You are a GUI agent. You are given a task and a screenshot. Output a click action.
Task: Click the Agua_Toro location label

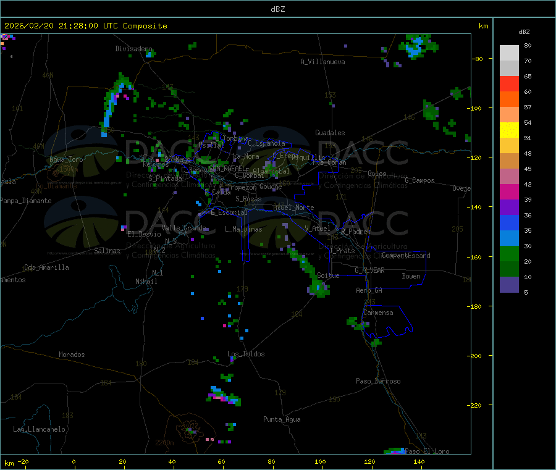66,159
